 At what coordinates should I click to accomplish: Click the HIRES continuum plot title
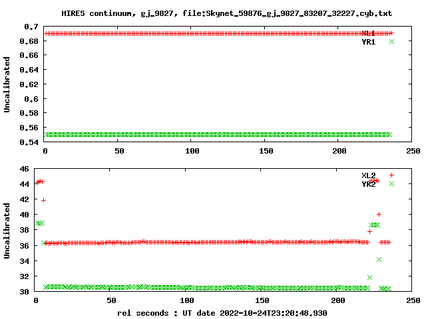(226, 13)
